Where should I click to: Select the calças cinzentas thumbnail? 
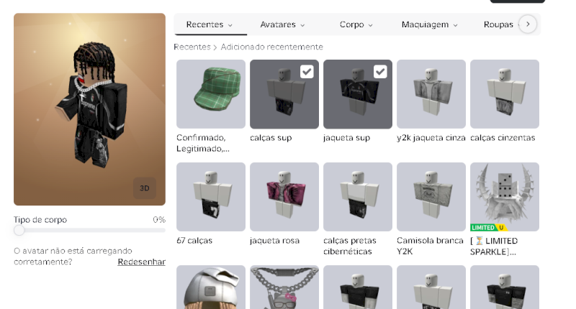click(x=505, y=94)
